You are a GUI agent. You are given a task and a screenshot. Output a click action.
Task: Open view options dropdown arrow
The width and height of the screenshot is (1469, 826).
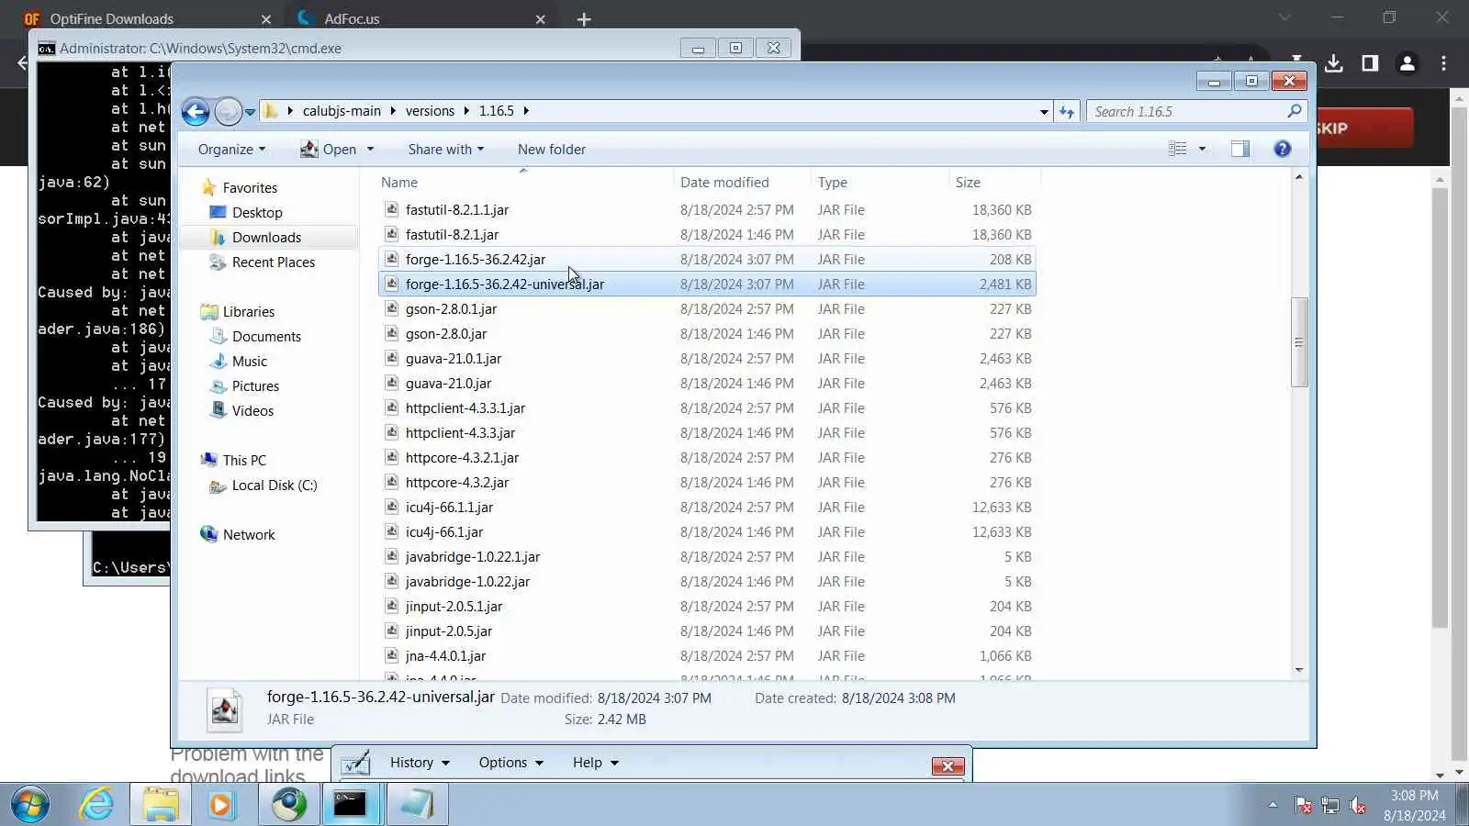[1202, 149]
